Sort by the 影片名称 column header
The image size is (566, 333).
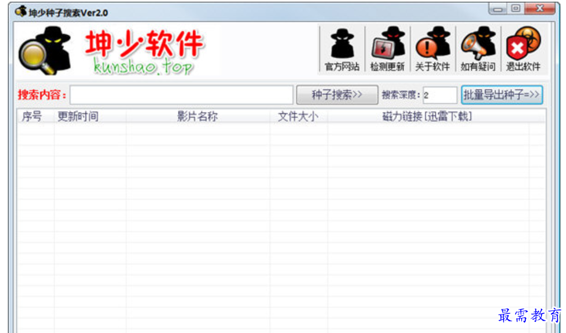click(198, 116)
